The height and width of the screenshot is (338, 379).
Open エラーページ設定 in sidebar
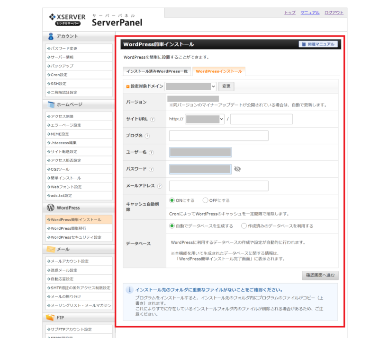[x=79, y=125]
